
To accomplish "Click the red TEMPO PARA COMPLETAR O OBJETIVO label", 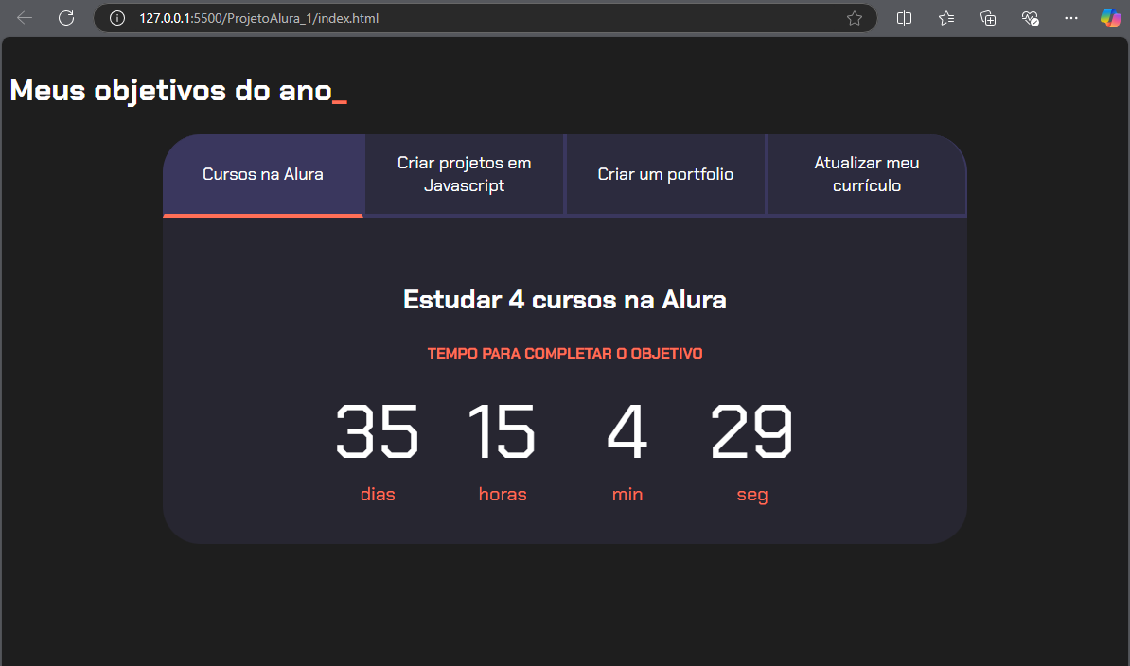I will pyautogui.click(x=564, y=353).
